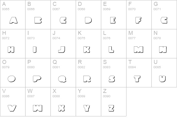
Task: Select the letter J glyph preview
Action: pyautogui.click(x=62, y=49)
